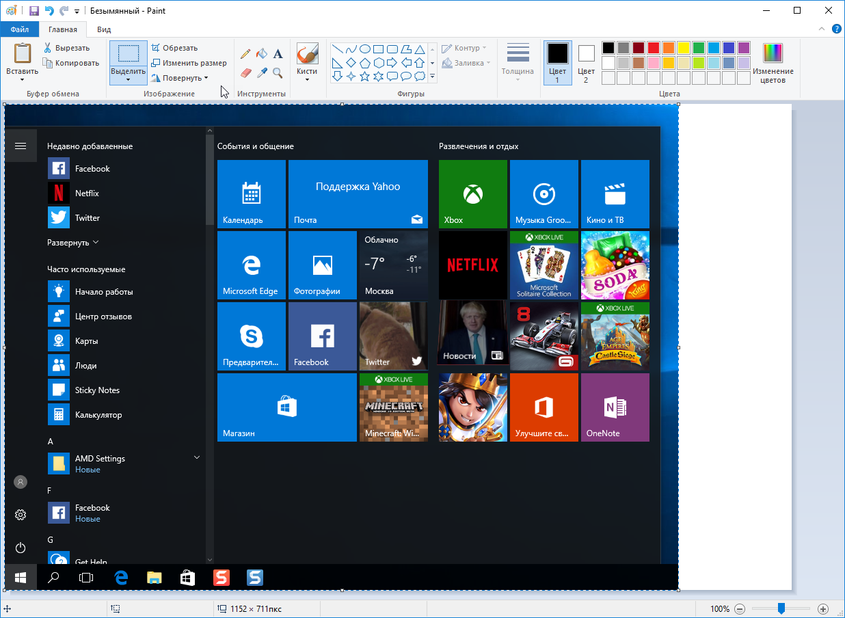Click the Изменить размер resize button
Viewport: 845px width, 618px height.
point(189,63)
